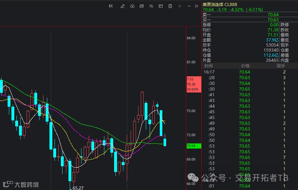Click the 开盘 value 71.51
The image size is (298, 190).
[x=273, y=35]
